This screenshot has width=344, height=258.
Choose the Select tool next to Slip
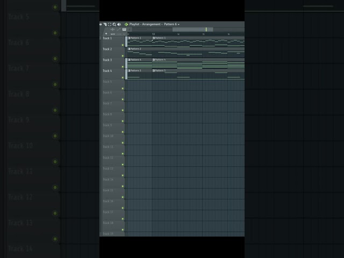pyautogui.click(x=105, y=24)
